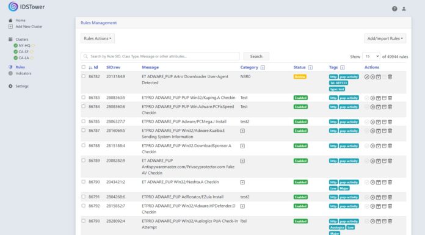
Task: Sort by the Message column header
Action: click(x=150, y=67)
